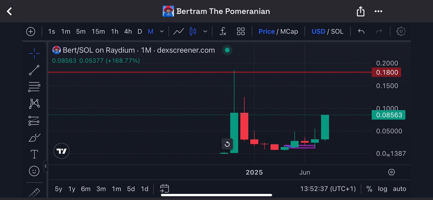Open the layout grid selector
Viewport: 433px width, 200px height.
coord(241,31)
